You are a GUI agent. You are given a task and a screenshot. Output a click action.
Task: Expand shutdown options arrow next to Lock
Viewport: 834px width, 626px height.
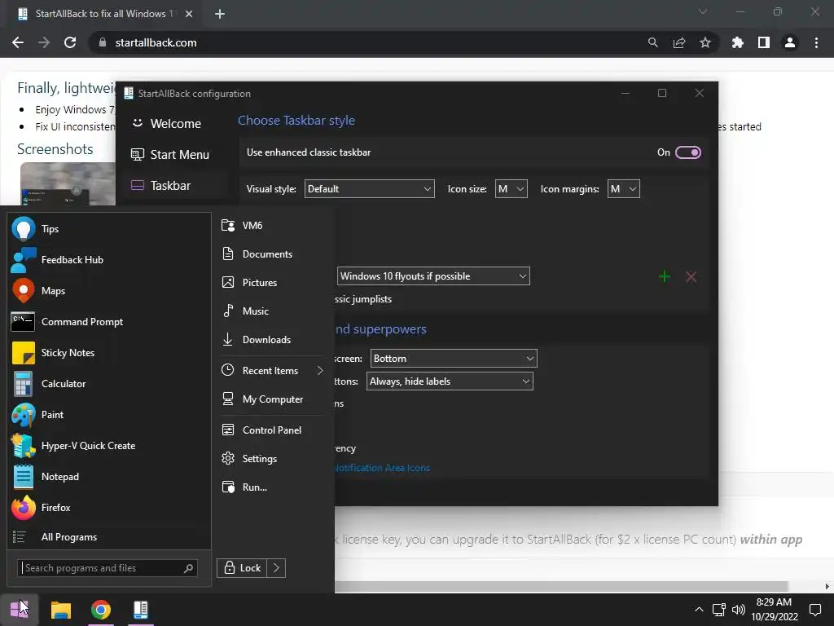point(277,568)
